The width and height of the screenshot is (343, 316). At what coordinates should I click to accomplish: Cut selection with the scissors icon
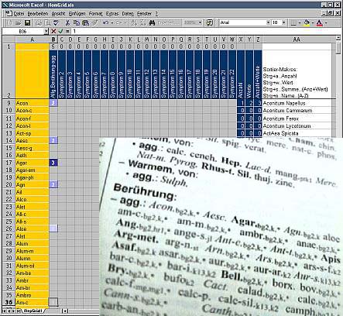pyautogui.click(x=67, y=22)
